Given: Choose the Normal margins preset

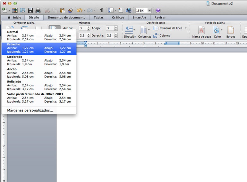Looking at the screenshot, I should (39, 36).
